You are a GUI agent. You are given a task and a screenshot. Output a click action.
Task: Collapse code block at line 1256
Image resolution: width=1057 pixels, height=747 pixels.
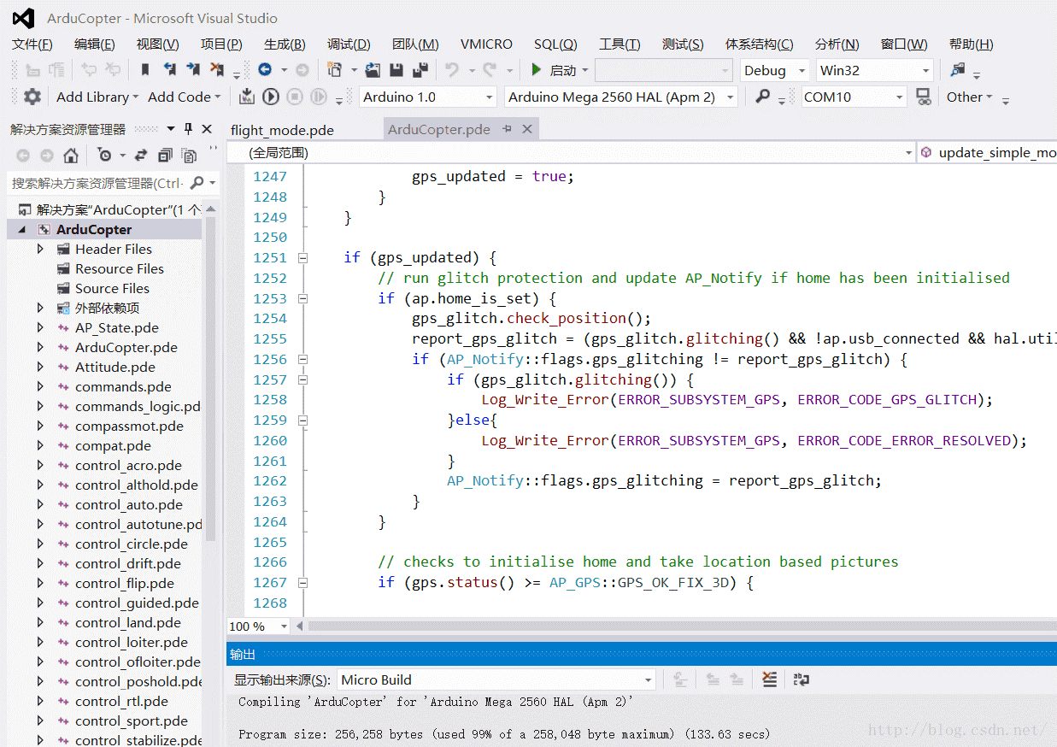[302, 359]
